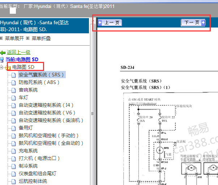
Task: Open 制冷系统 tree item
Action: tap(28, 166)
